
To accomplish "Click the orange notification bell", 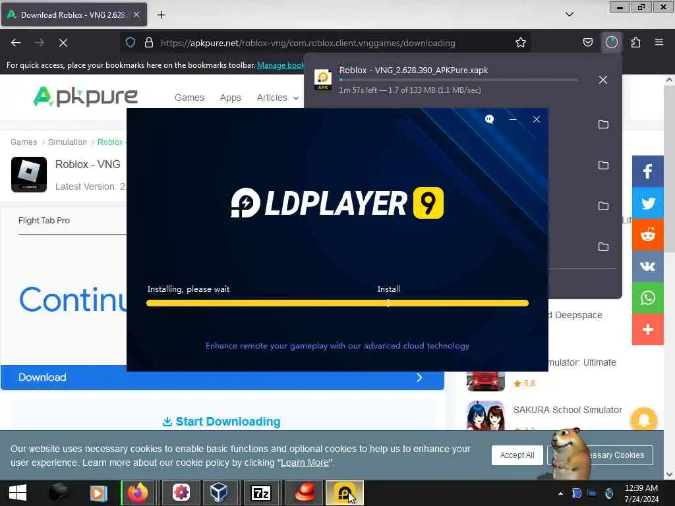I will click(643, 420).
